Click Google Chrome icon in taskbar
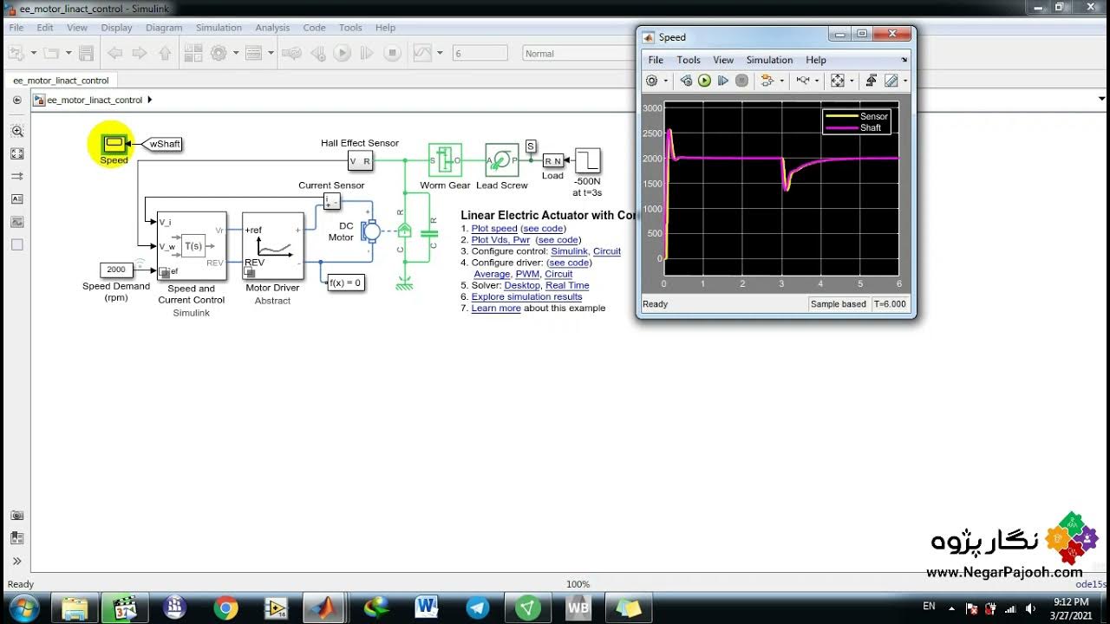Image resolution: width=1110 pixels, height=624 pixels. coord(225,608)
